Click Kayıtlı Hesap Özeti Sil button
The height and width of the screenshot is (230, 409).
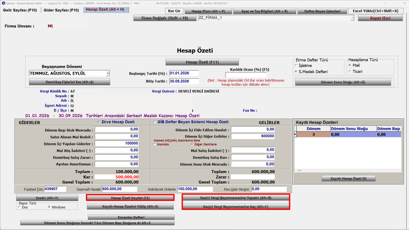(x=348, y=178)
